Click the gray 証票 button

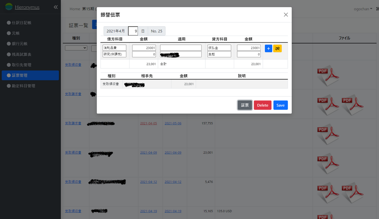click(244, 105)
